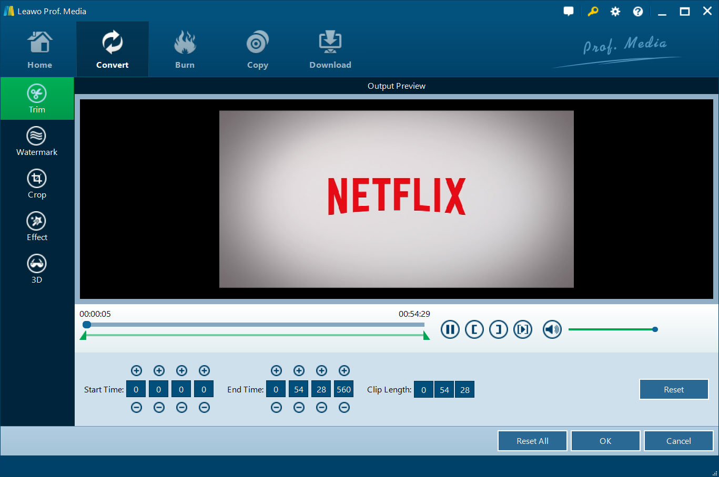Switch to the Burn tab

coord(185,49)
